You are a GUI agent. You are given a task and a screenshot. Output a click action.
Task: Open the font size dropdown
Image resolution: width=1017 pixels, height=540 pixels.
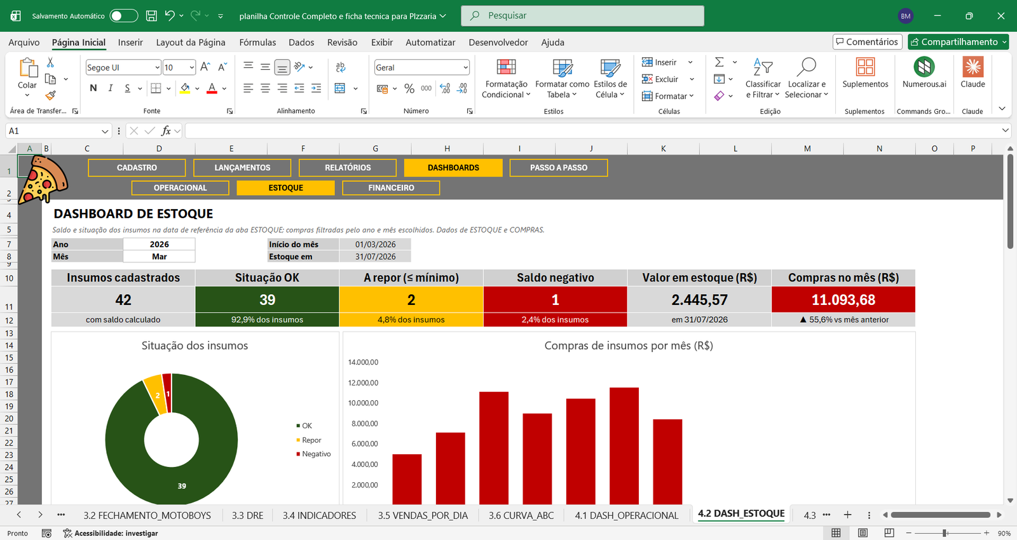pos(191,67)
